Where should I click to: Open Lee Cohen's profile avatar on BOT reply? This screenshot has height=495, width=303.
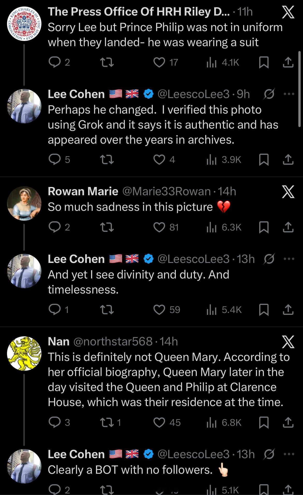[x=24, y=466]
